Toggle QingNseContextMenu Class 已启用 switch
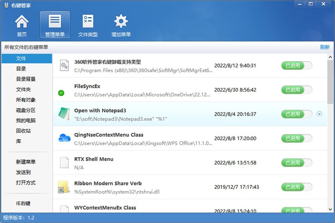 pos(297,138)
